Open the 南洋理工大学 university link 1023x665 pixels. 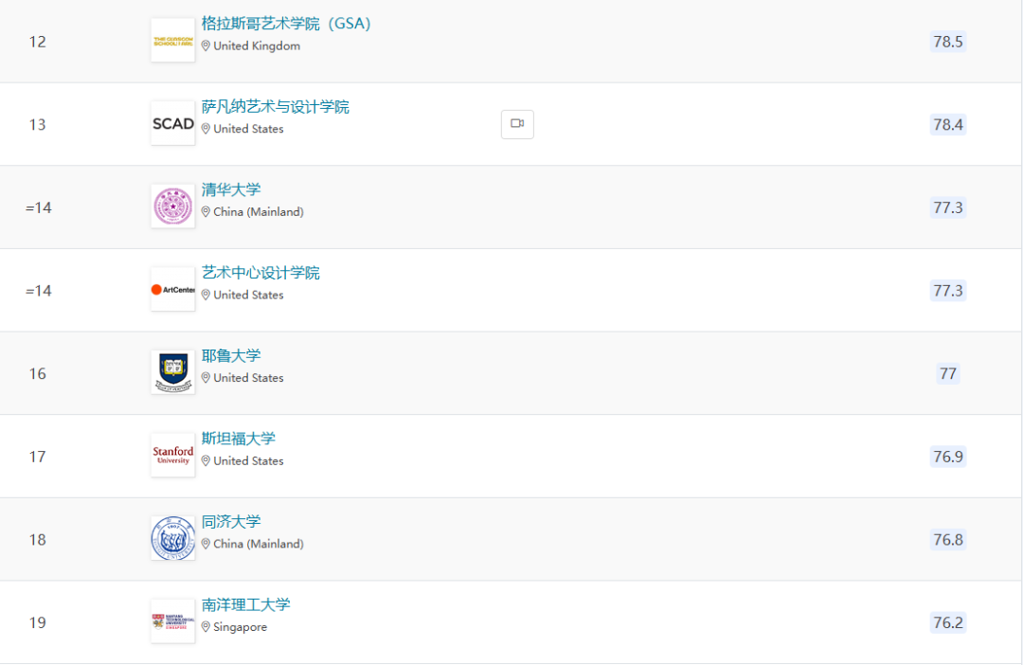point(246,604)
